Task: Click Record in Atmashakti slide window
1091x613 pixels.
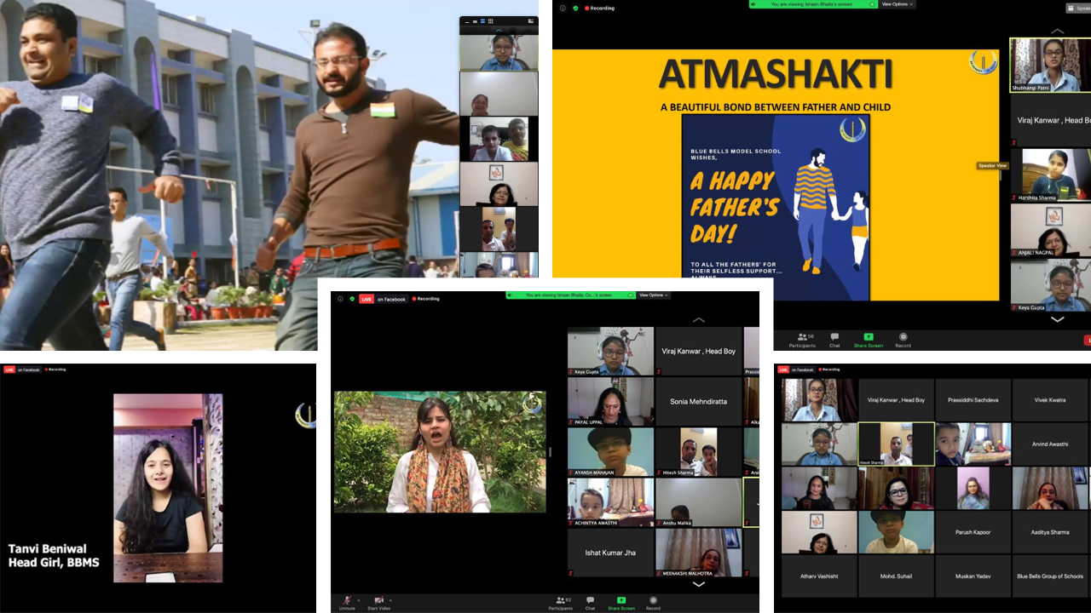Action: click(x=903, y=340)
